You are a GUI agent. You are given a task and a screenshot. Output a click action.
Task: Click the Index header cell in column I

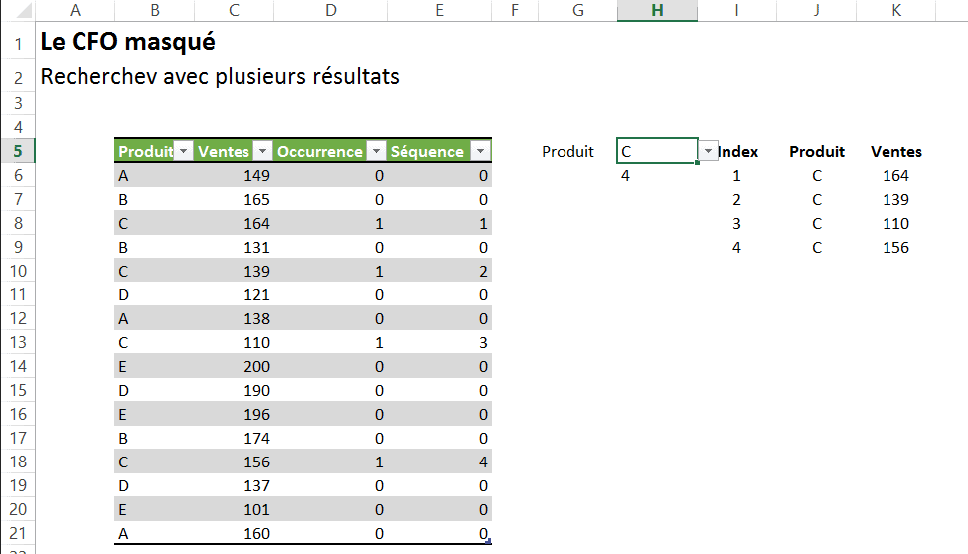[737, 152]
